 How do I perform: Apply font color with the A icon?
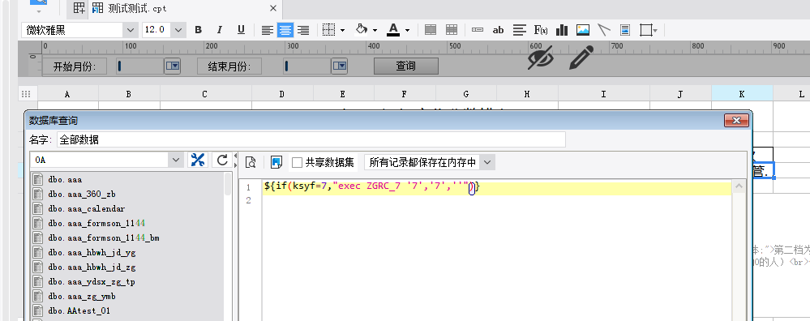tap(393, 30)
